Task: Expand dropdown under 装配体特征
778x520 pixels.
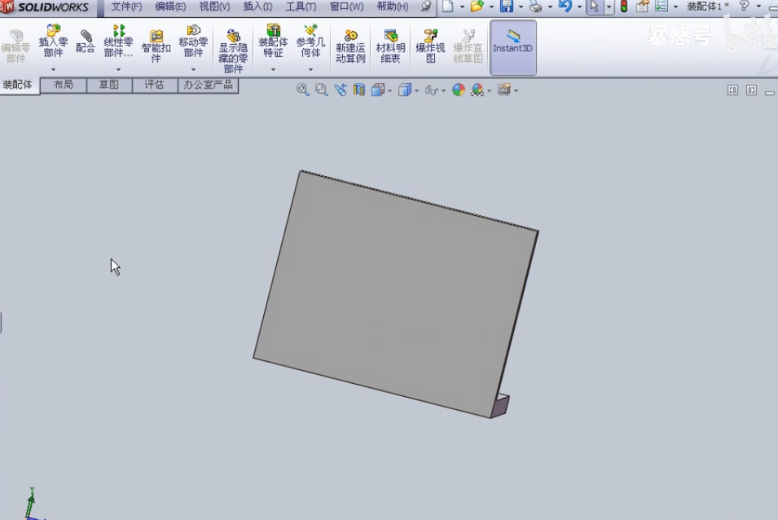Action: click(x=273, y=69)
